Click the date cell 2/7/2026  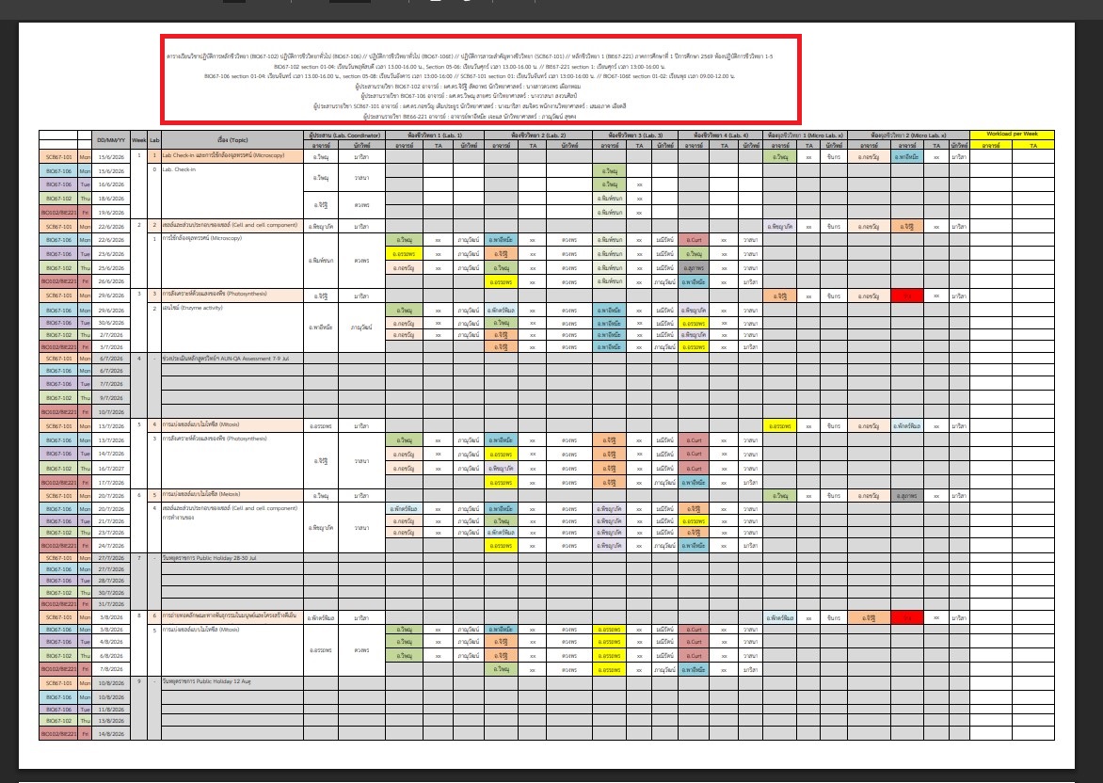pos(111,335)
